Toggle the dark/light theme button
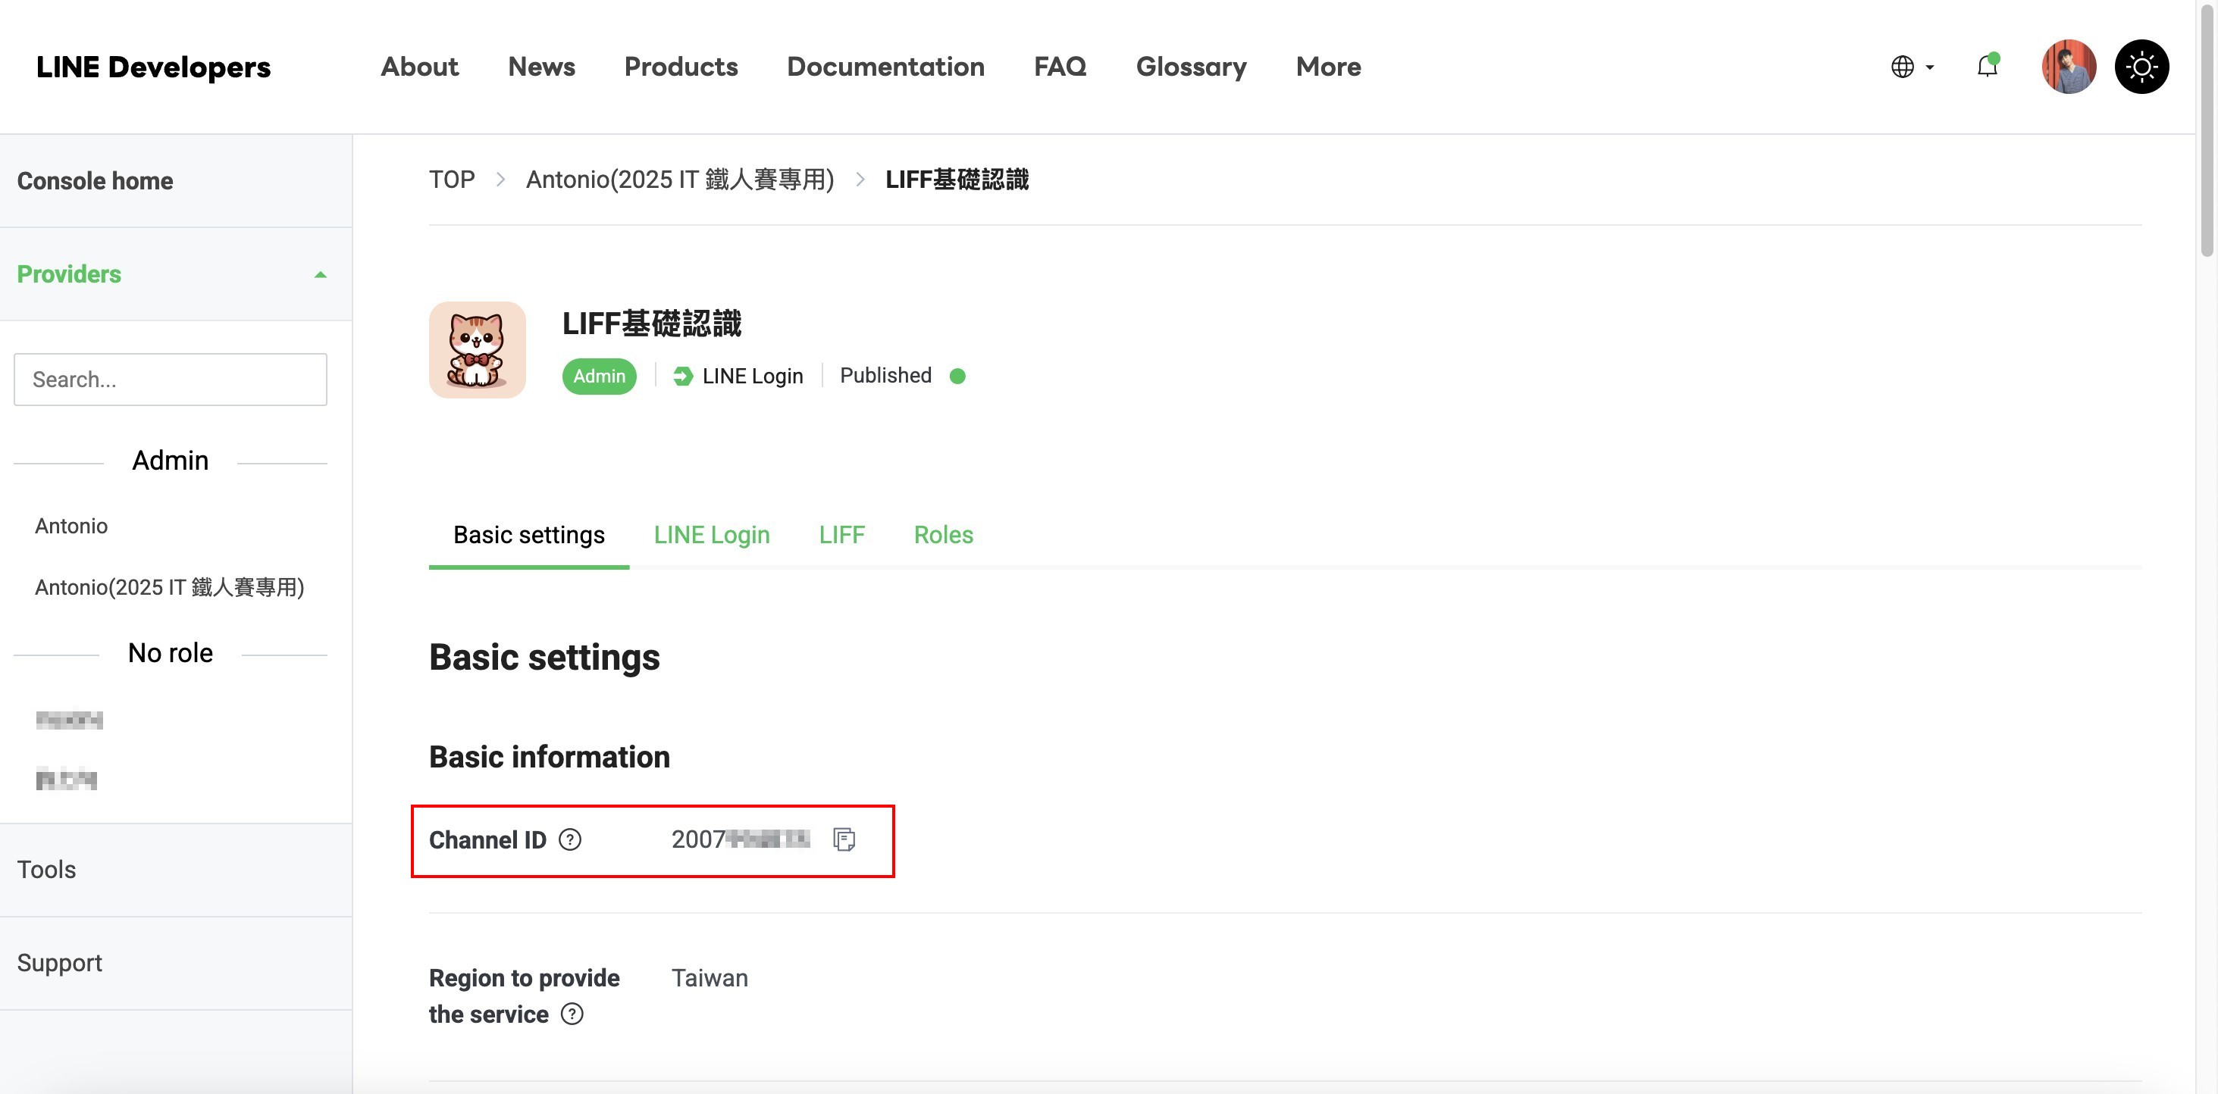Image resolution: width=2218 pixels, height=1094 pixels. tap(2141, 66)
